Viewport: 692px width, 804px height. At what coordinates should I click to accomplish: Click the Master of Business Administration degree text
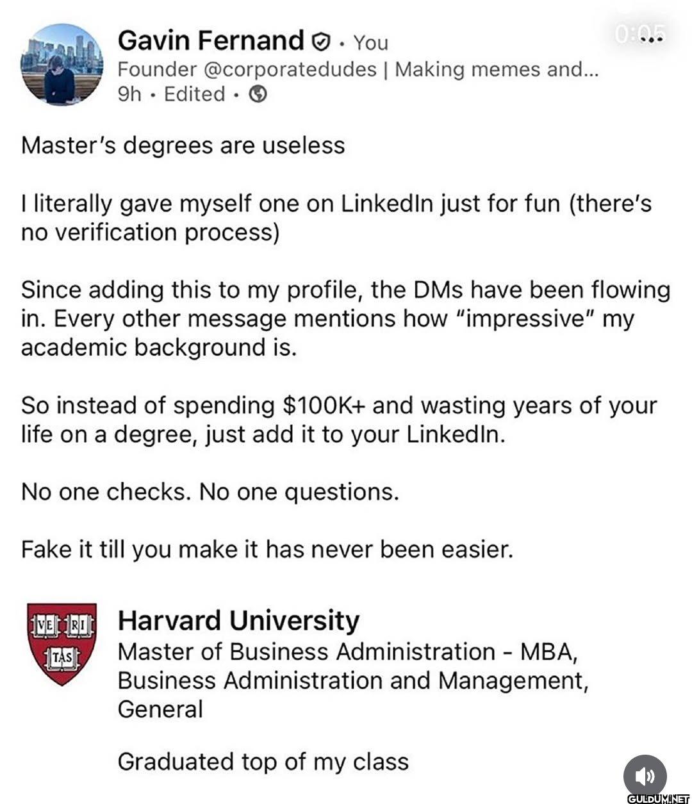tap(353, 680)
